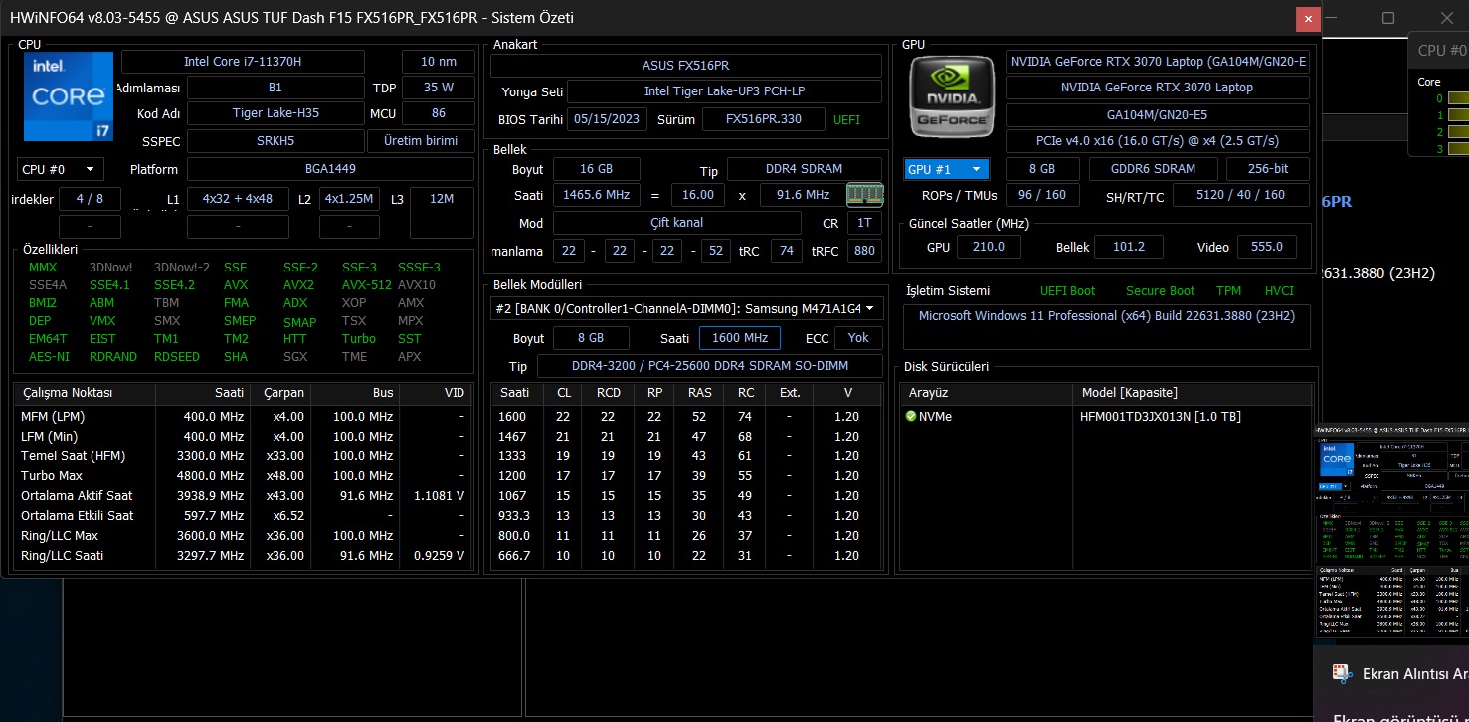
Task: Click the NVIDIA GeForce logo
Action: click(x=952, y=97)
